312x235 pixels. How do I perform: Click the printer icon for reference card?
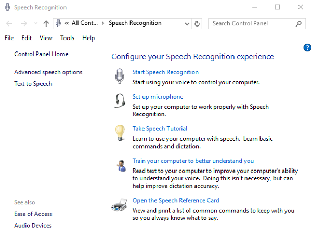(119, 205)
